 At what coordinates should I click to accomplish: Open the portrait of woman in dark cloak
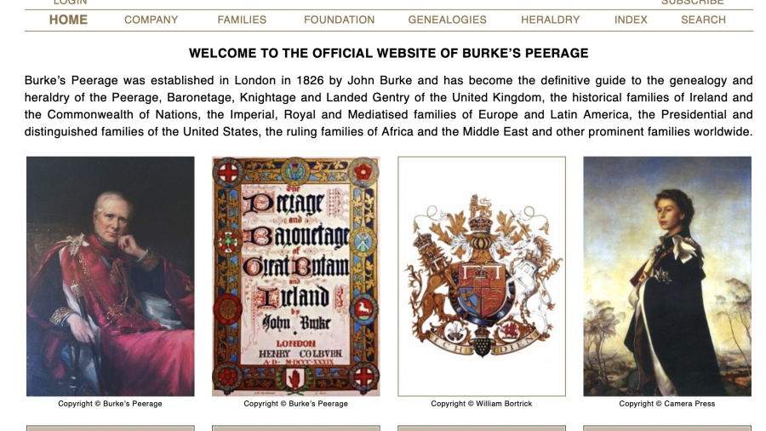click(x=667, y=276)
